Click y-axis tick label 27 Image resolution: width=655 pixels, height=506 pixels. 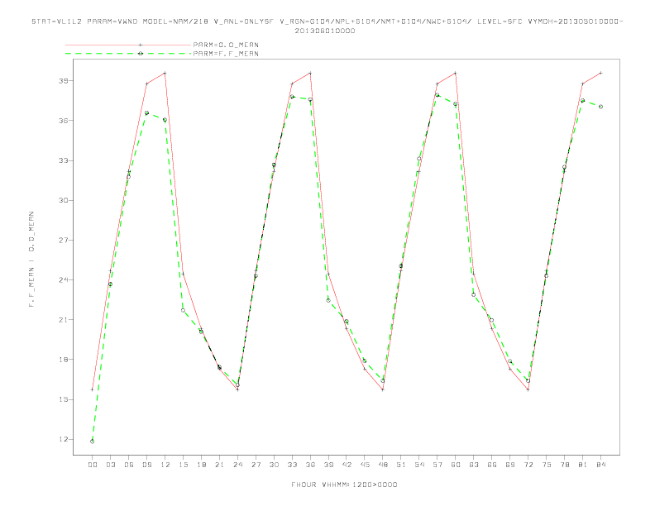pos(64,240)
